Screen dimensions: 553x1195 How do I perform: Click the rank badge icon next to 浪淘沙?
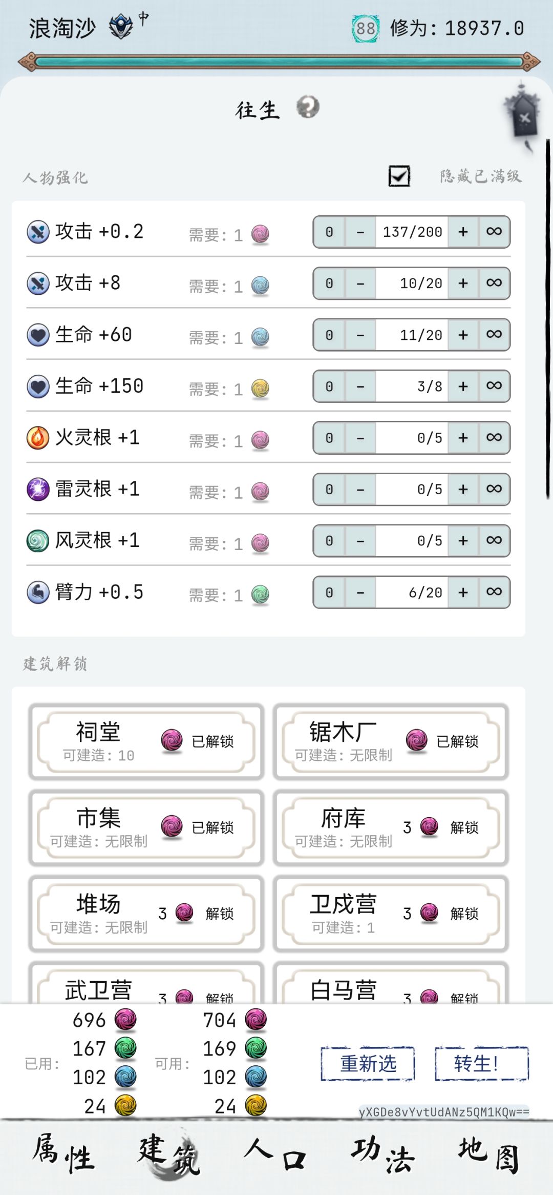pyautogui.click(x=121, y=27)
